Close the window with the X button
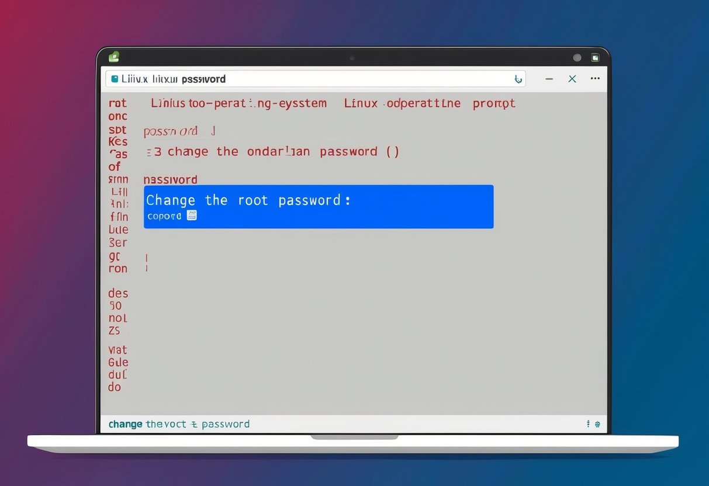709x486 pixels. tap(572, 78)
